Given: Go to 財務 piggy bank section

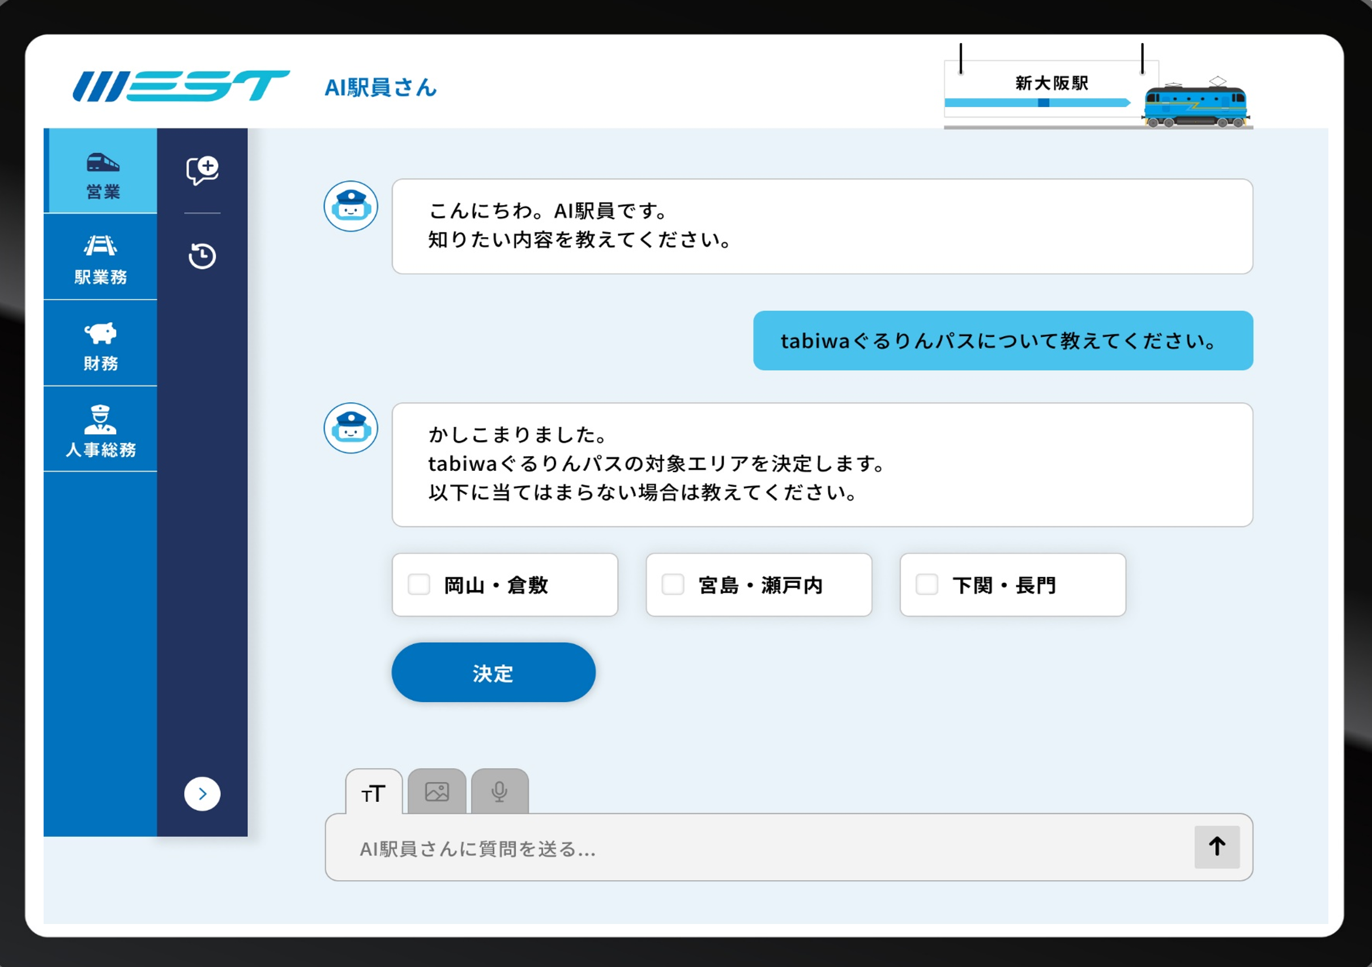Looking at the screenshot, I should coord(101,344).
